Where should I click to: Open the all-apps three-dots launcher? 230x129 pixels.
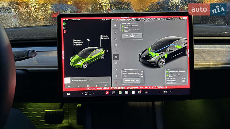coord(114,93)
